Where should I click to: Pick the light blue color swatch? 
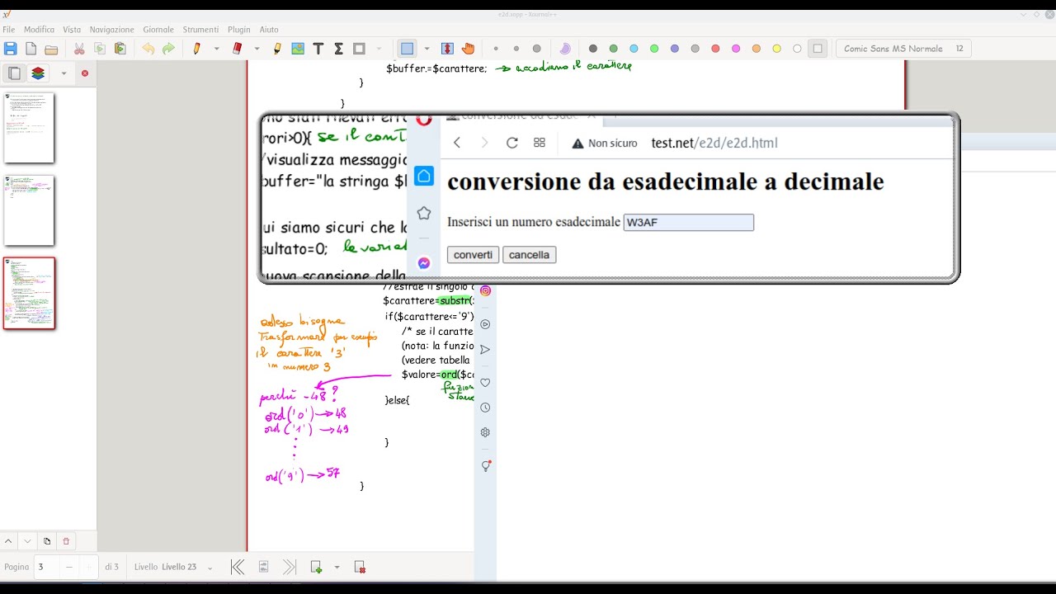coord(634,49)
